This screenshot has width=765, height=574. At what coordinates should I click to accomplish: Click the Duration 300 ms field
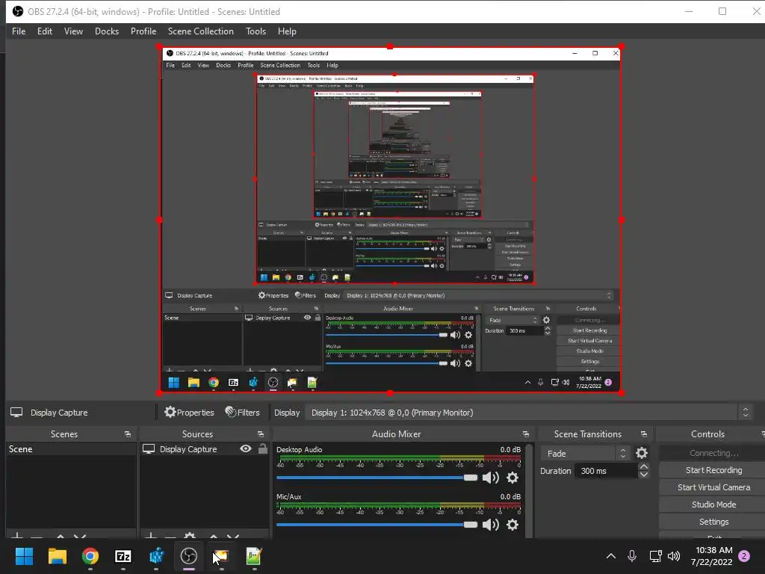click(x=605, y=471)
